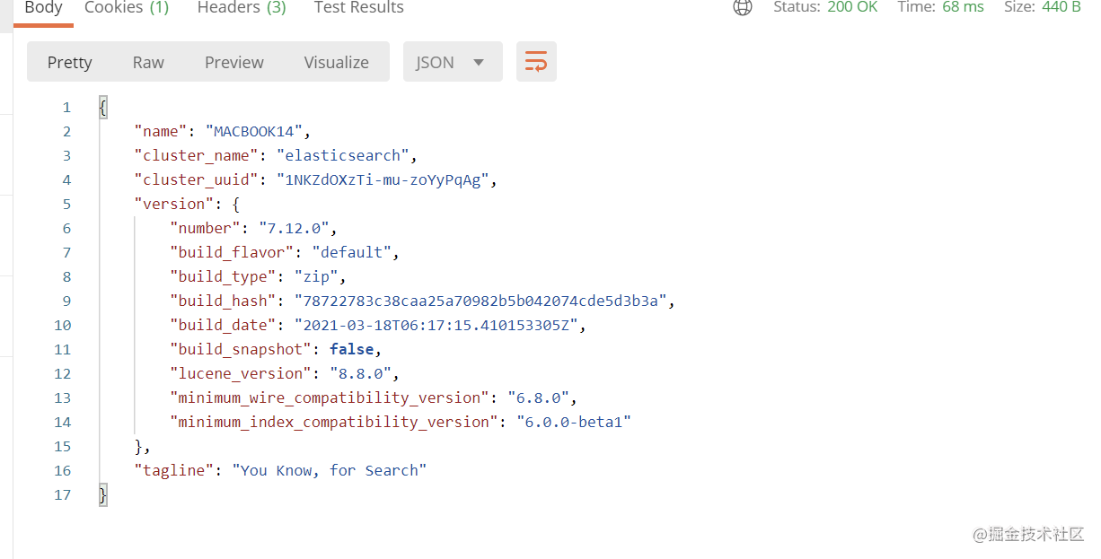1101x559 pixels.
Task: Click line number 17 in the gutter
Action: pyautogui.click(x=62, y=494)
